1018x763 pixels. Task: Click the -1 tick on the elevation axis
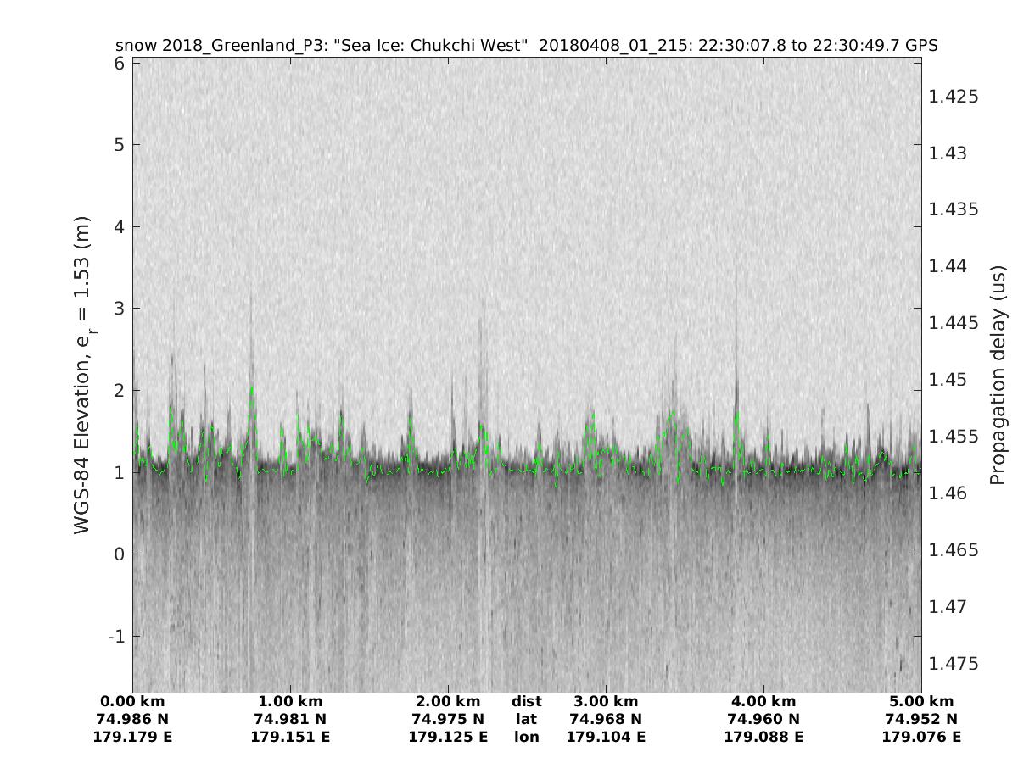[115, 636]
